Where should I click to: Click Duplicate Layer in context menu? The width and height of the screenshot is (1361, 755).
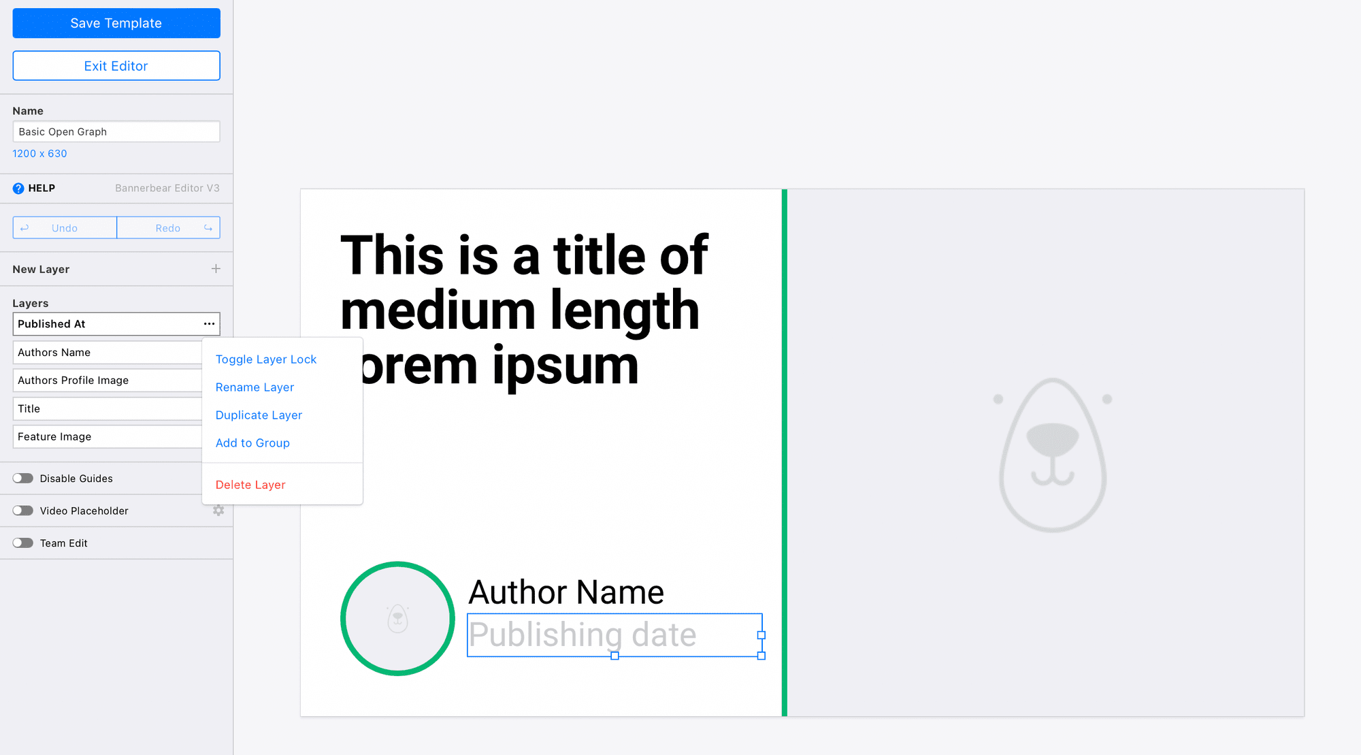point(259,415)
